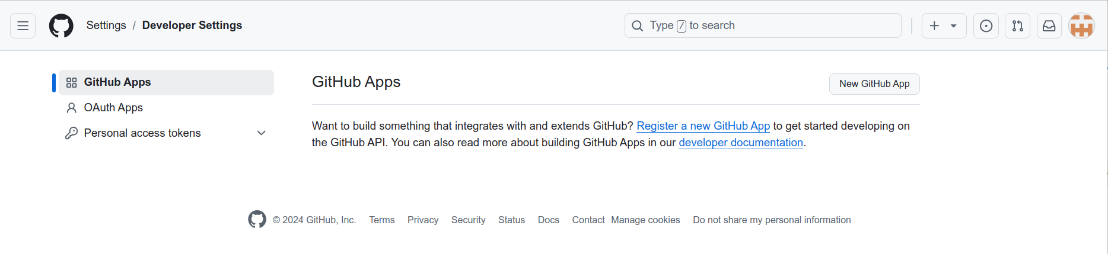Click the plus create-new icon
The height and width of the screenshot is (254, 1108).
click(934, 25)
